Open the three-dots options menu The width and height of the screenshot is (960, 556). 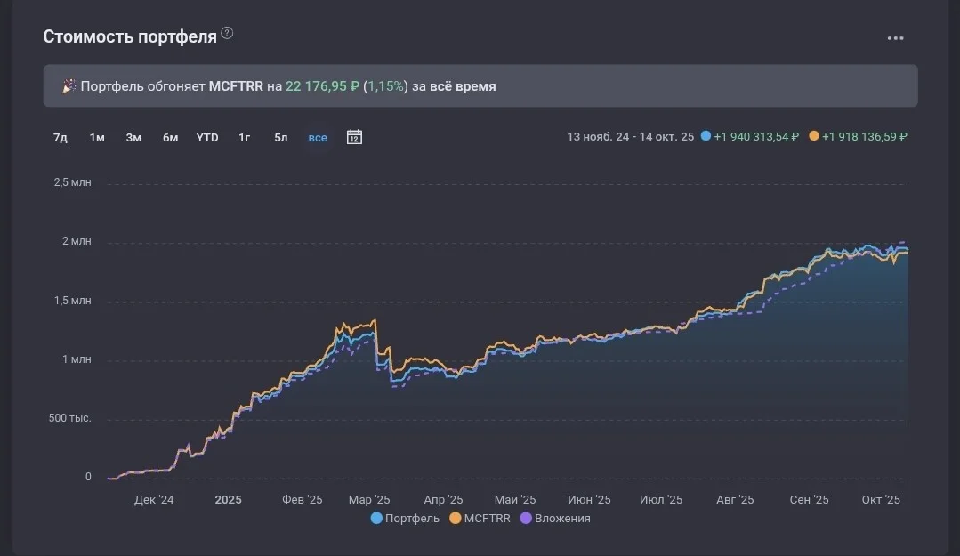pos(895,38)
